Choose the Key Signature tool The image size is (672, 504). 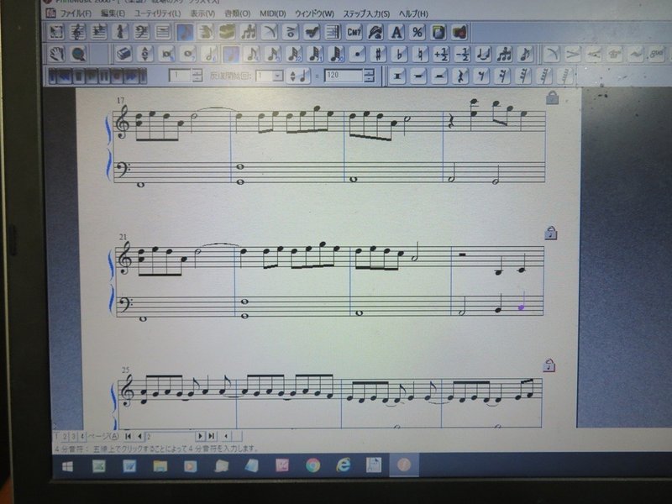click(x=99, y=32)
